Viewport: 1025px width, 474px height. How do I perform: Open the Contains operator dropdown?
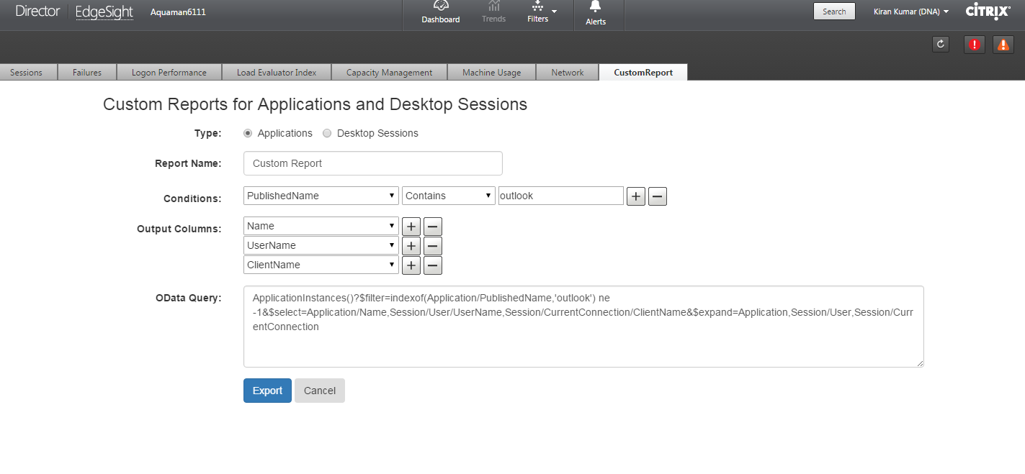pos(448,196)
